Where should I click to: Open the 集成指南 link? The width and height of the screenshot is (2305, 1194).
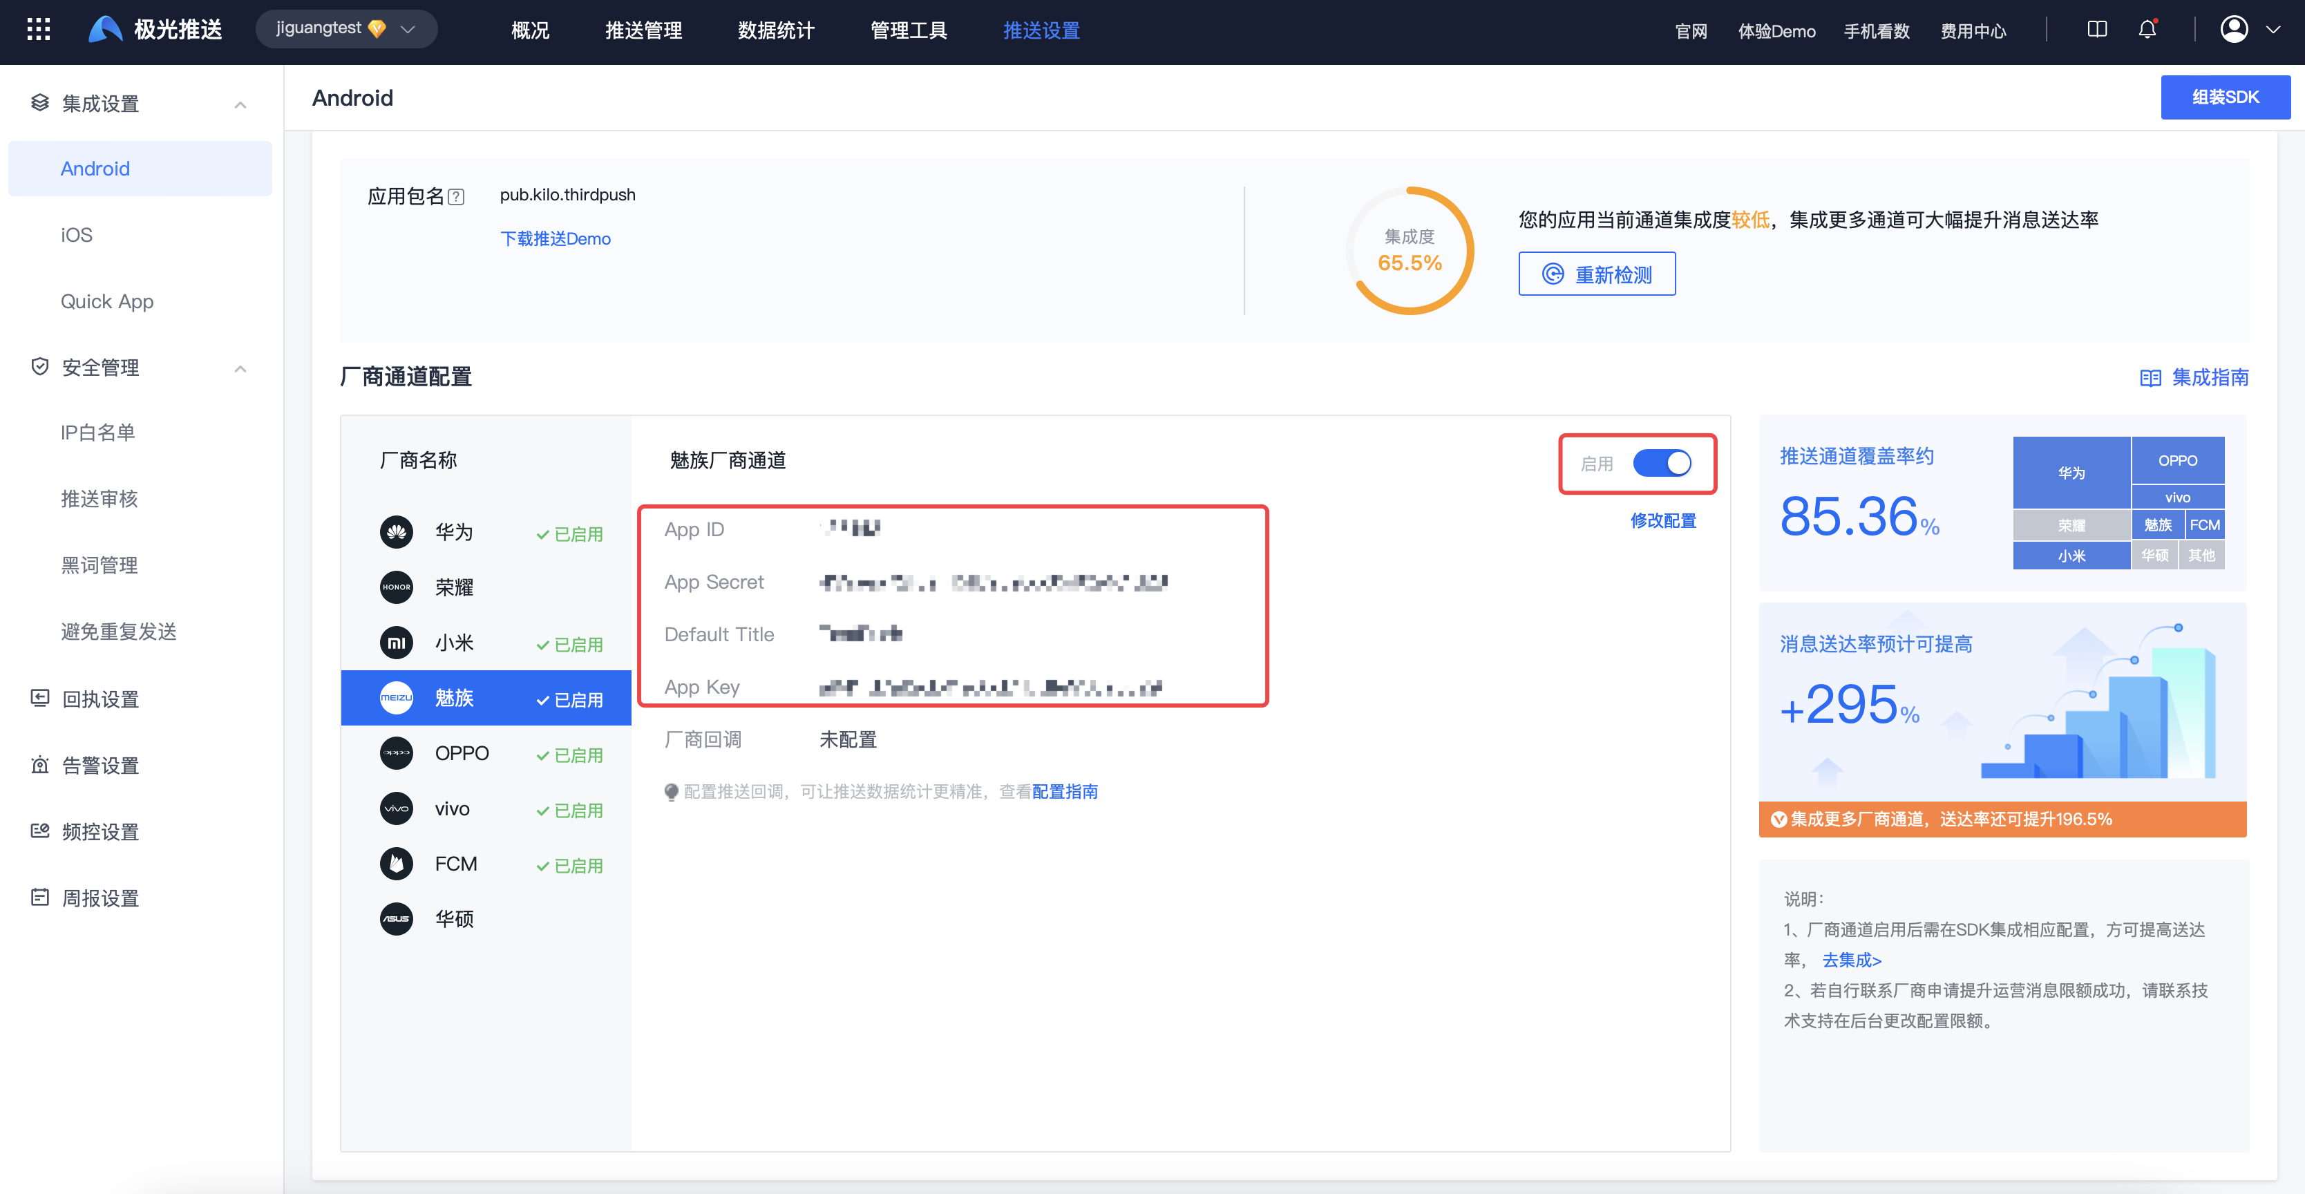[2194, 378]
